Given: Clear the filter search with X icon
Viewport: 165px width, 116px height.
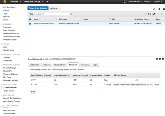Looking at the screenshot, I should [71, 14].
